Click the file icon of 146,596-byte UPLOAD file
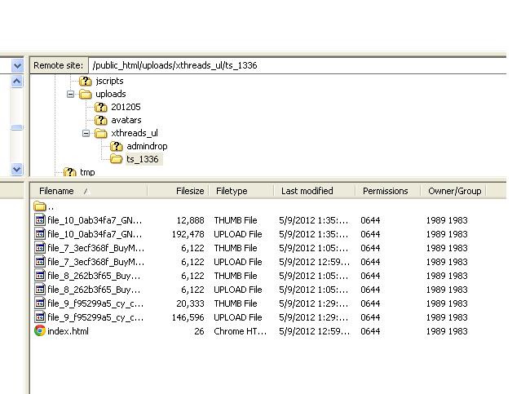Image resolution: width=521 pixels, height=394 pixels. [40, 317]
